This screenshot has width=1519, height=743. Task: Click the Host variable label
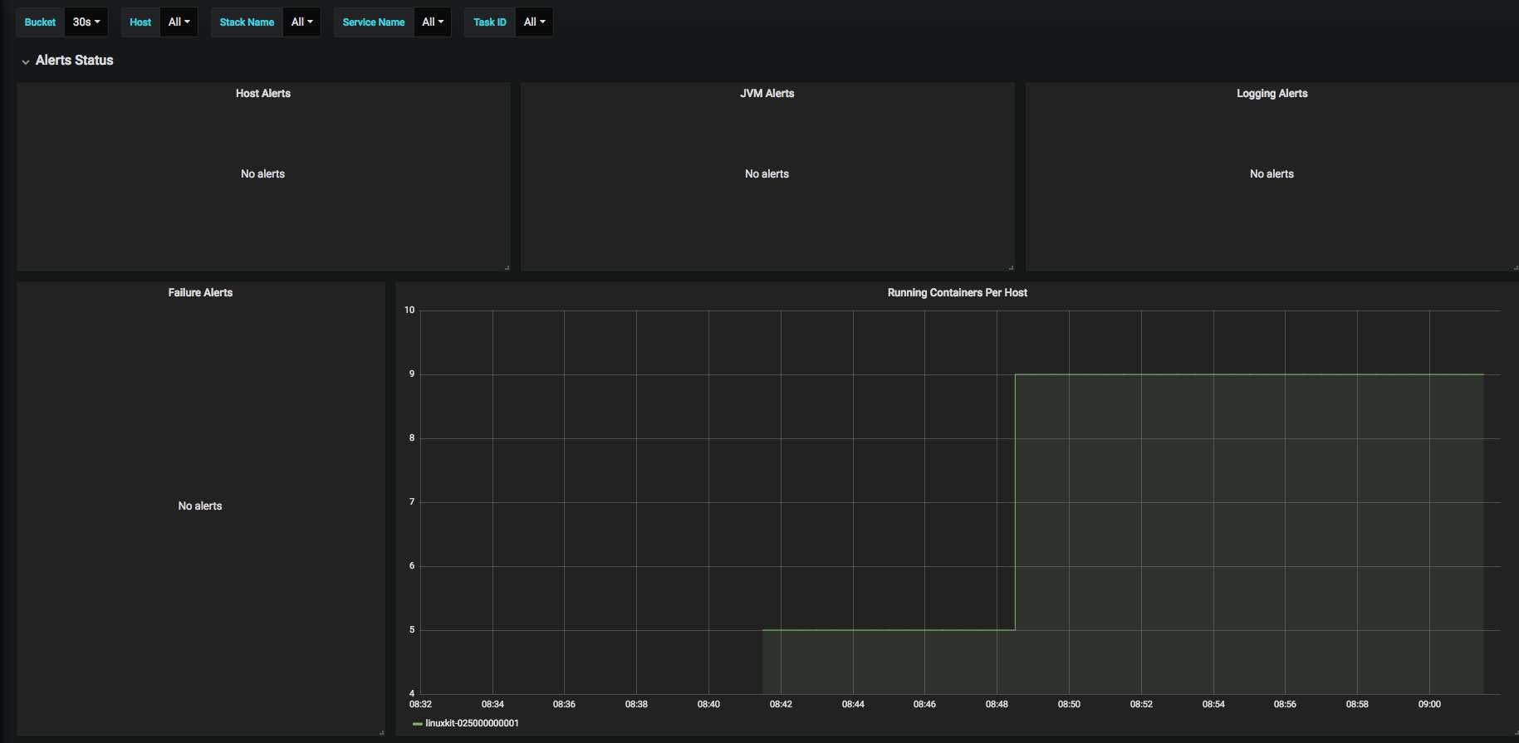(x=140, y=22)
